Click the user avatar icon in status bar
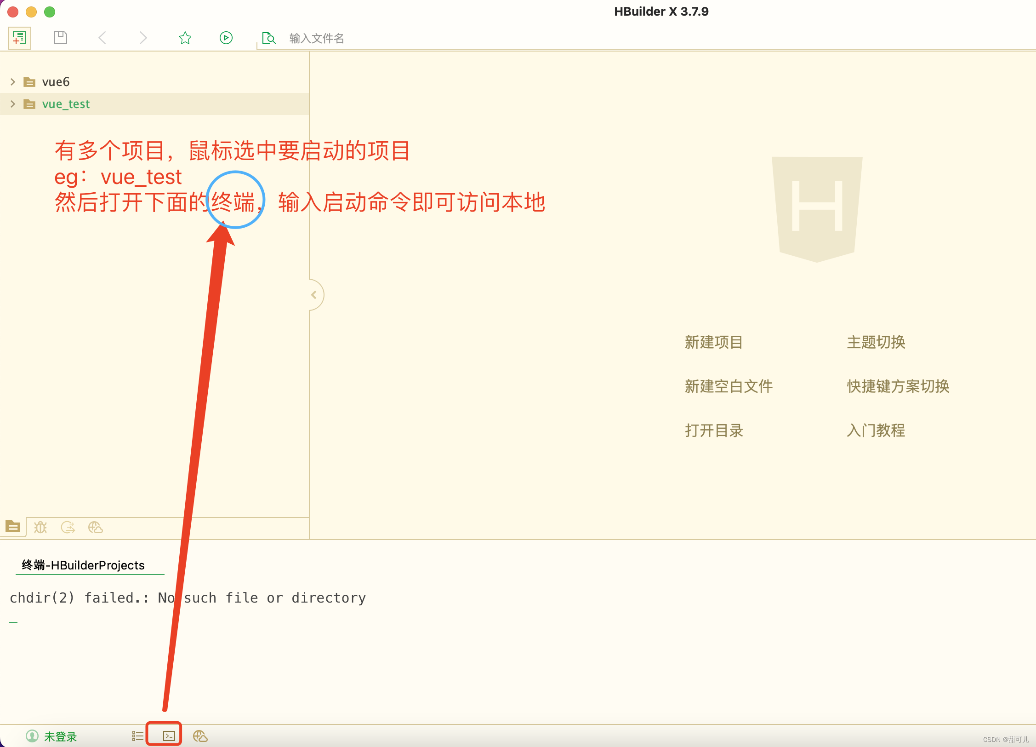The height and width of the screenshot is (747, 1036). 32,736
